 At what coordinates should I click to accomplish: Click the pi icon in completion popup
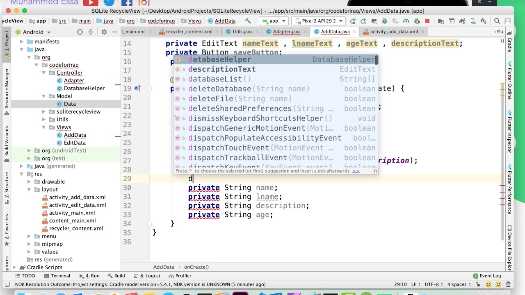coord(375,171)
